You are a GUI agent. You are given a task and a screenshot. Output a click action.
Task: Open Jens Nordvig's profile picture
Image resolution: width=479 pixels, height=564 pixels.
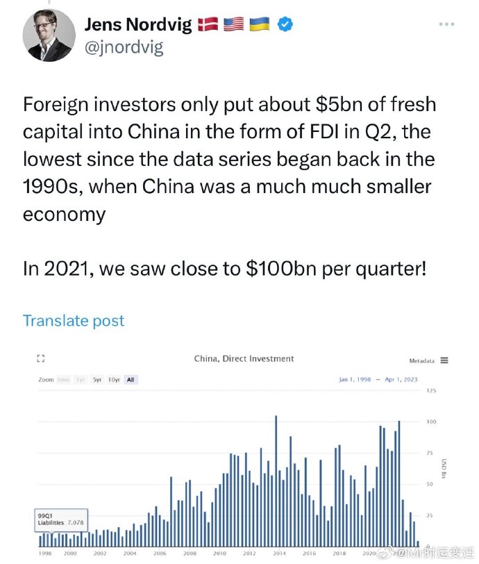[49, 35]
